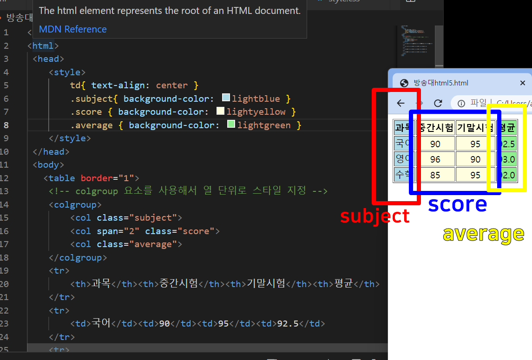
Task: Click the globe icon on browser tab
Action: [x=404, y=83]
